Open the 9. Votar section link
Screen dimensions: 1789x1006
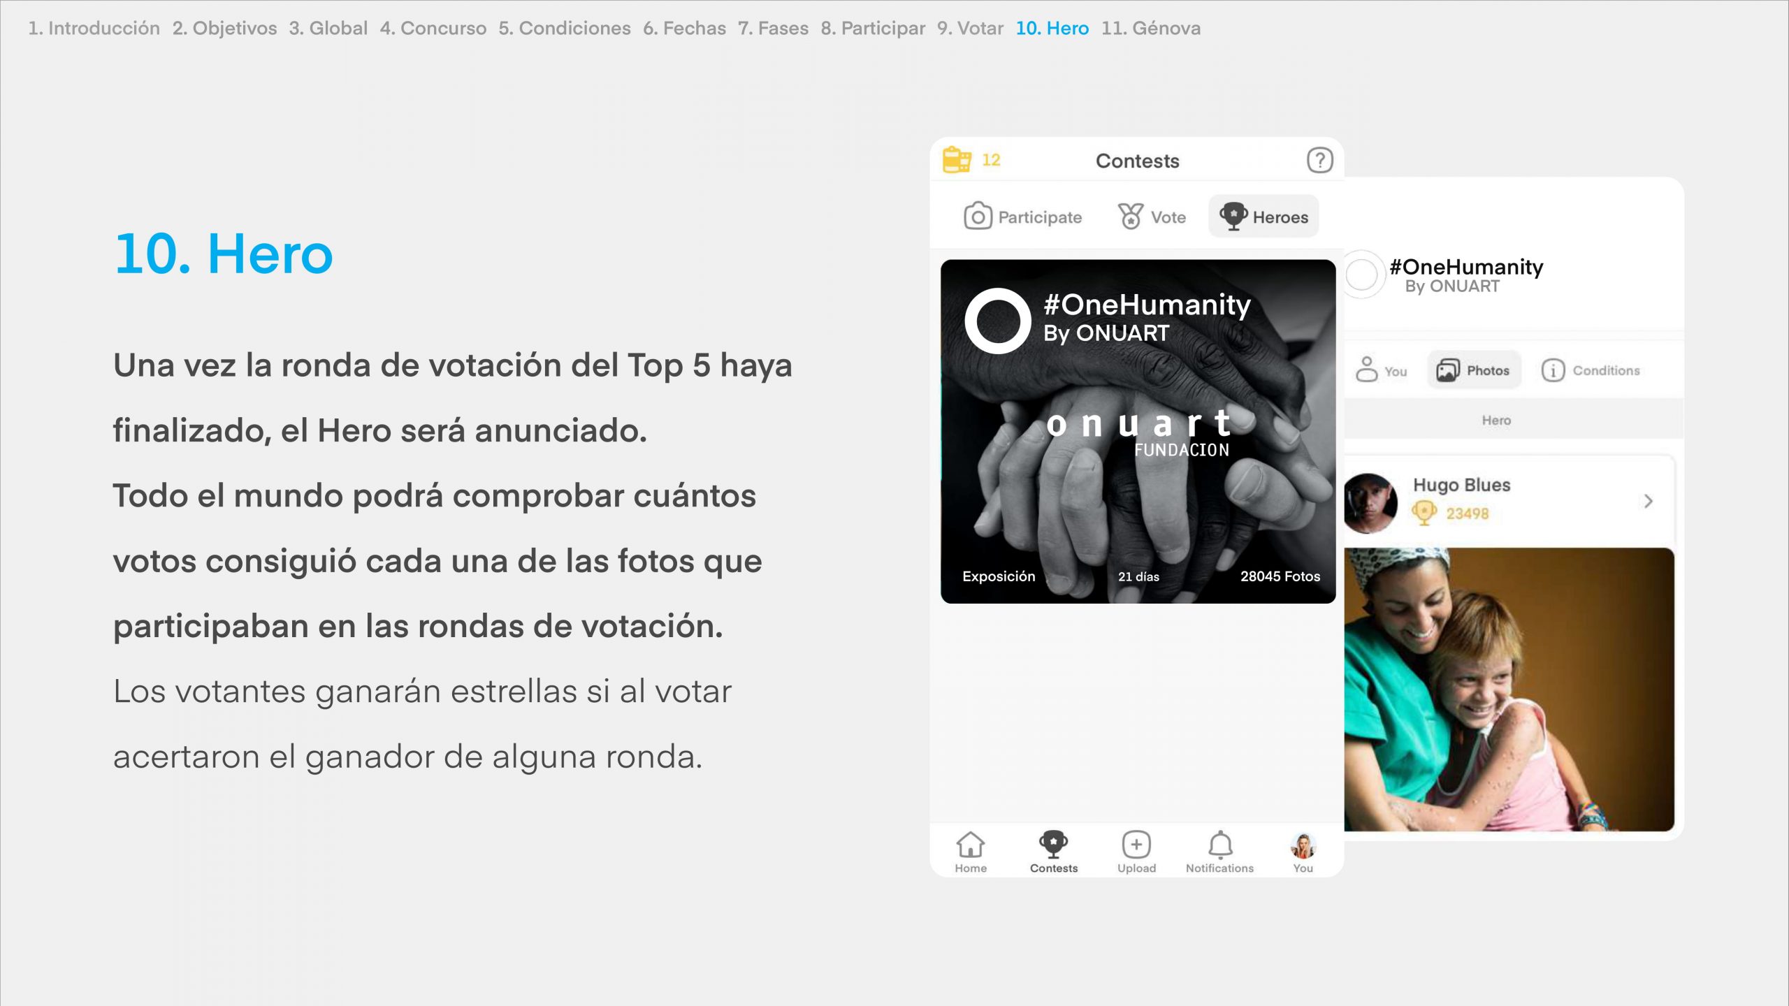[x=970, y=28]
